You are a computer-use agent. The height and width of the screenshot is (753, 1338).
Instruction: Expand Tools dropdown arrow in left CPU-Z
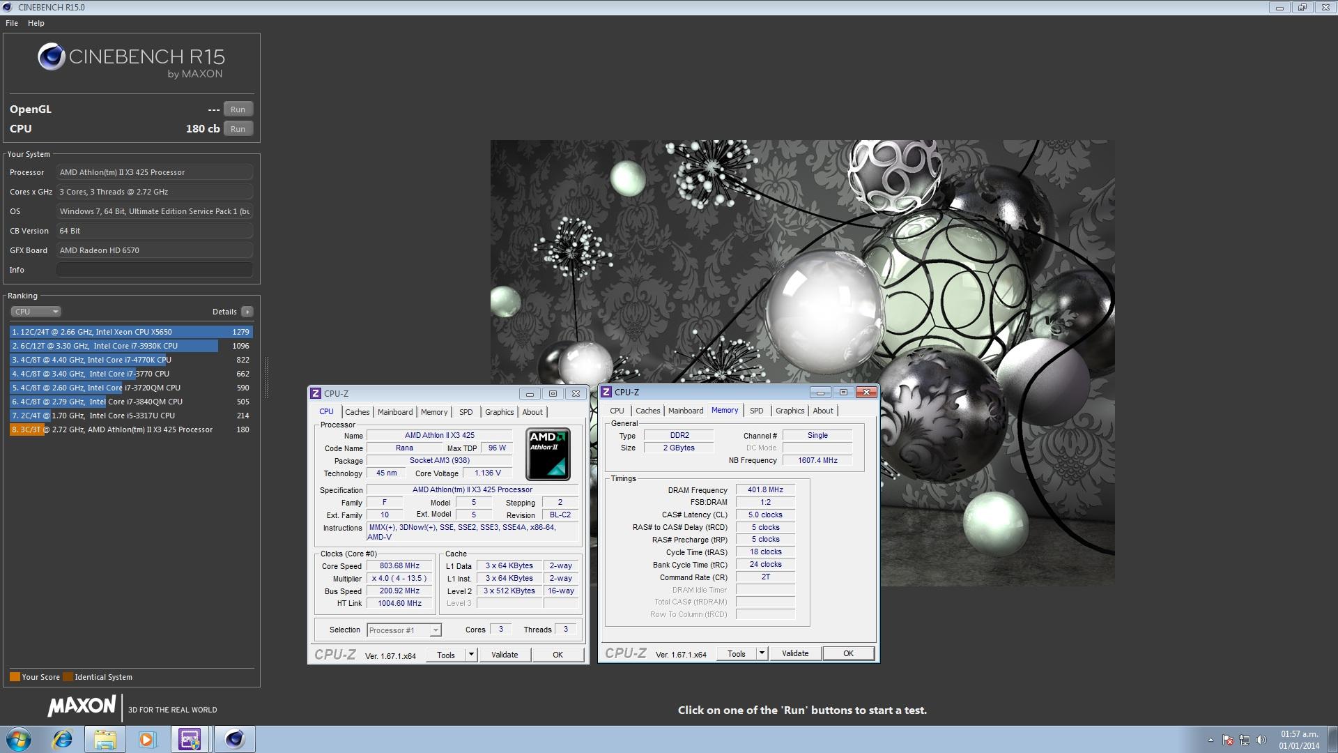click(472, 655)
